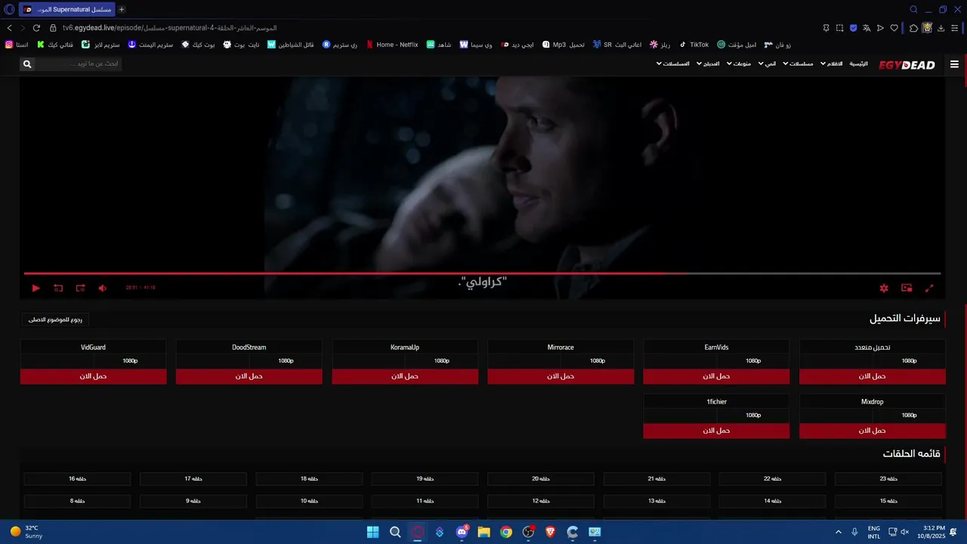The width and height of the screenshot is (967, 544).
Task: Toggle picture-in-picture mode in the player
Action: [x=907, y=288]
